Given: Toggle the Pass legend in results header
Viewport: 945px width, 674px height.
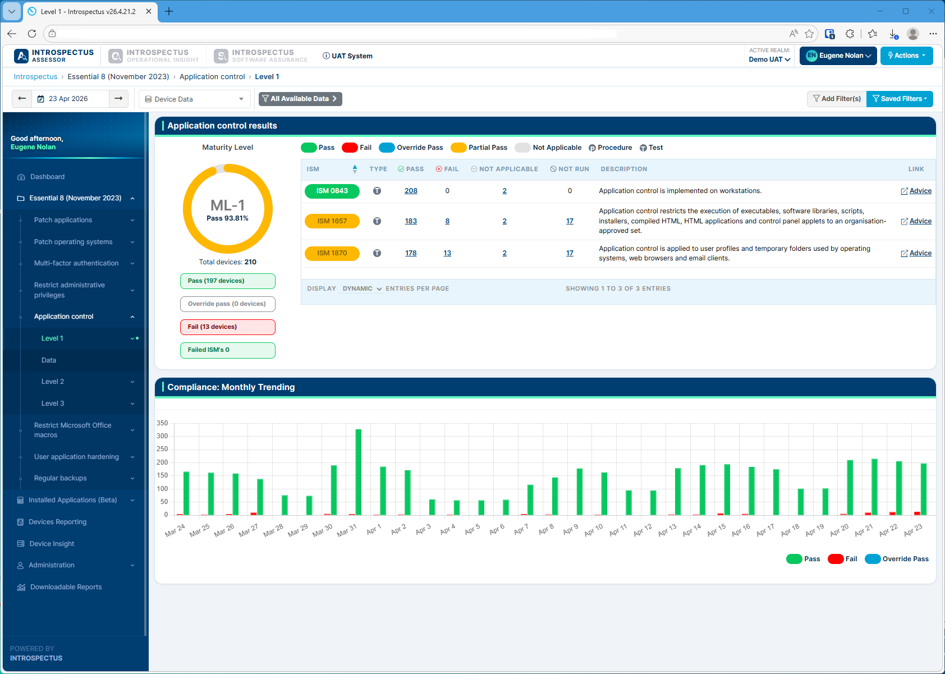Looking at the screenshot, I should [x=318, y=148].
